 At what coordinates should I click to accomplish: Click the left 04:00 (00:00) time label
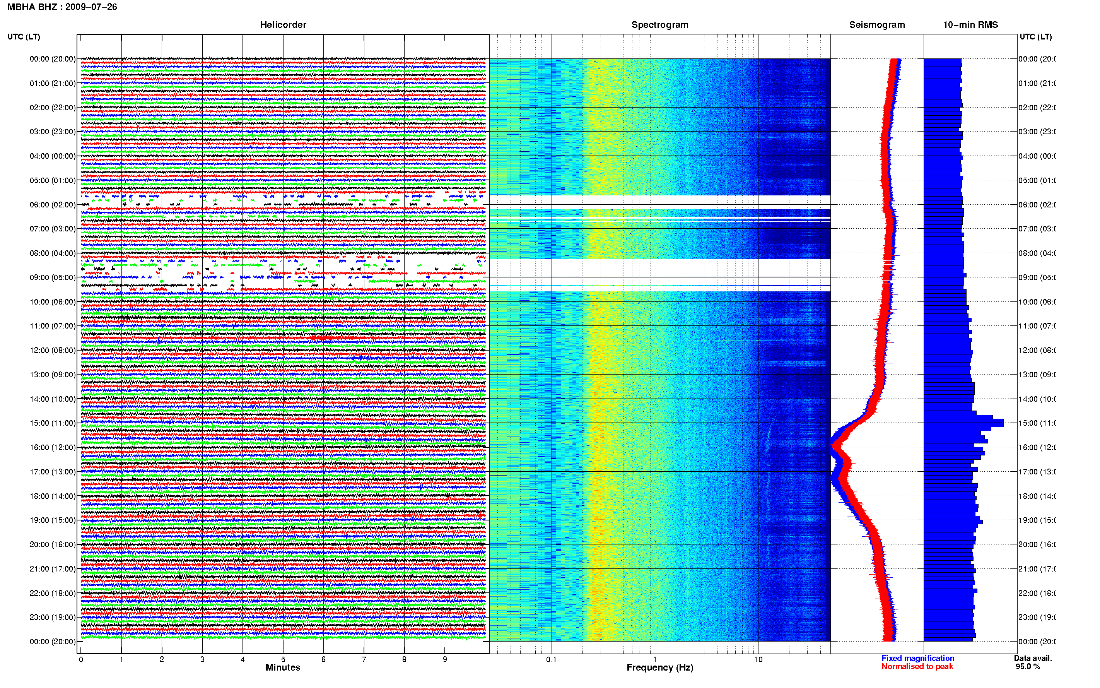click(x=53, y=156)
